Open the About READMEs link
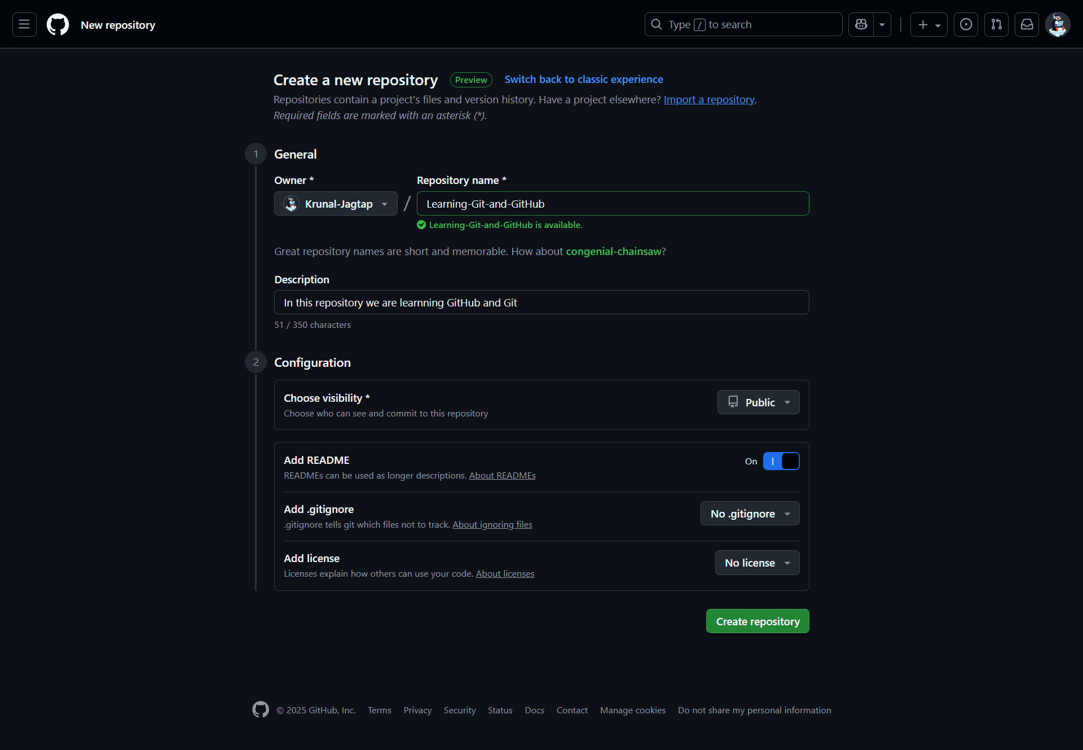The height and width of the screenshot is (750, 1083). coord(502,476)
